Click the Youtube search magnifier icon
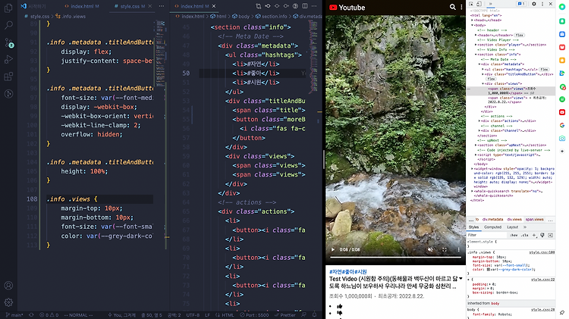Screen dimensions: 569x319 (x=452, y=8)
